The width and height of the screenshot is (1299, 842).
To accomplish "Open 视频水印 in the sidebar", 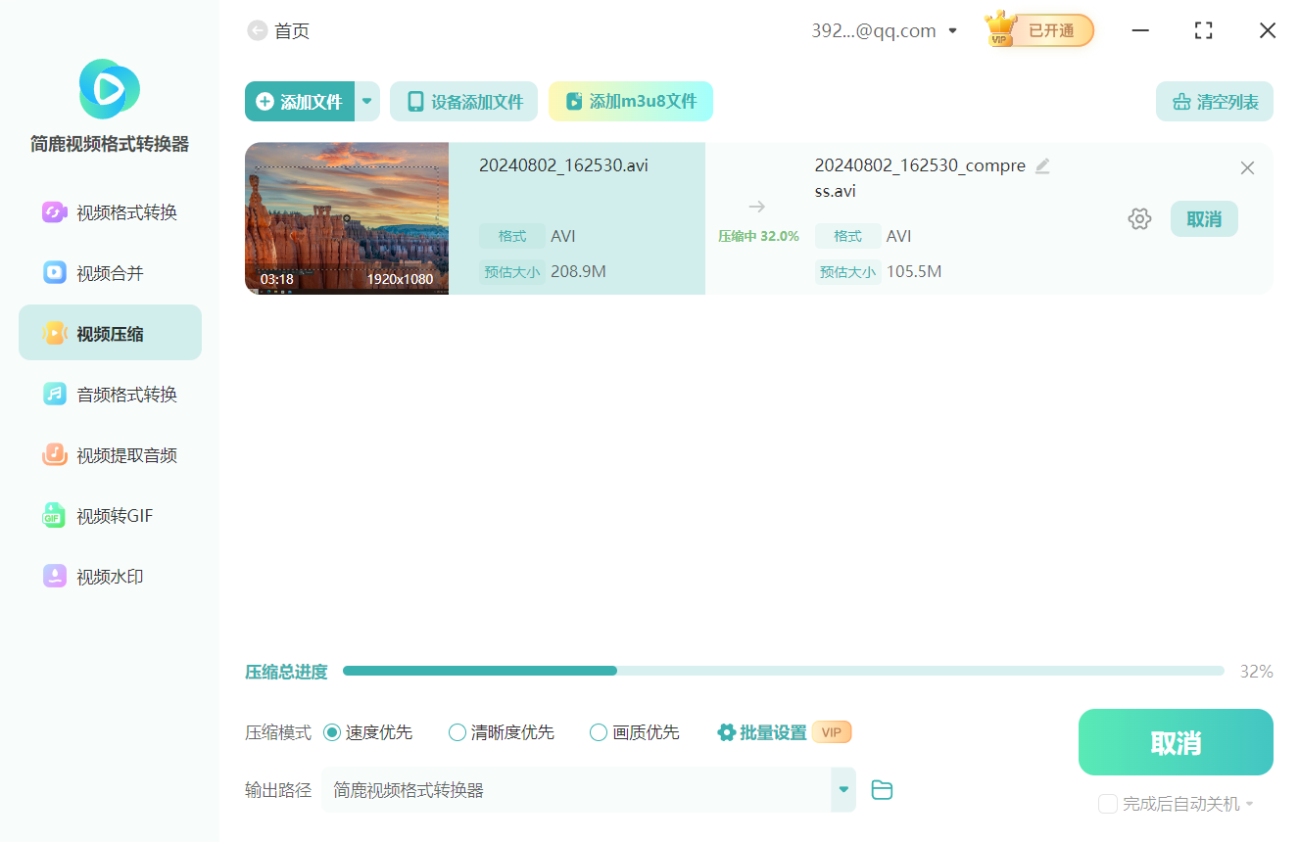I will [x=108, y=576].
